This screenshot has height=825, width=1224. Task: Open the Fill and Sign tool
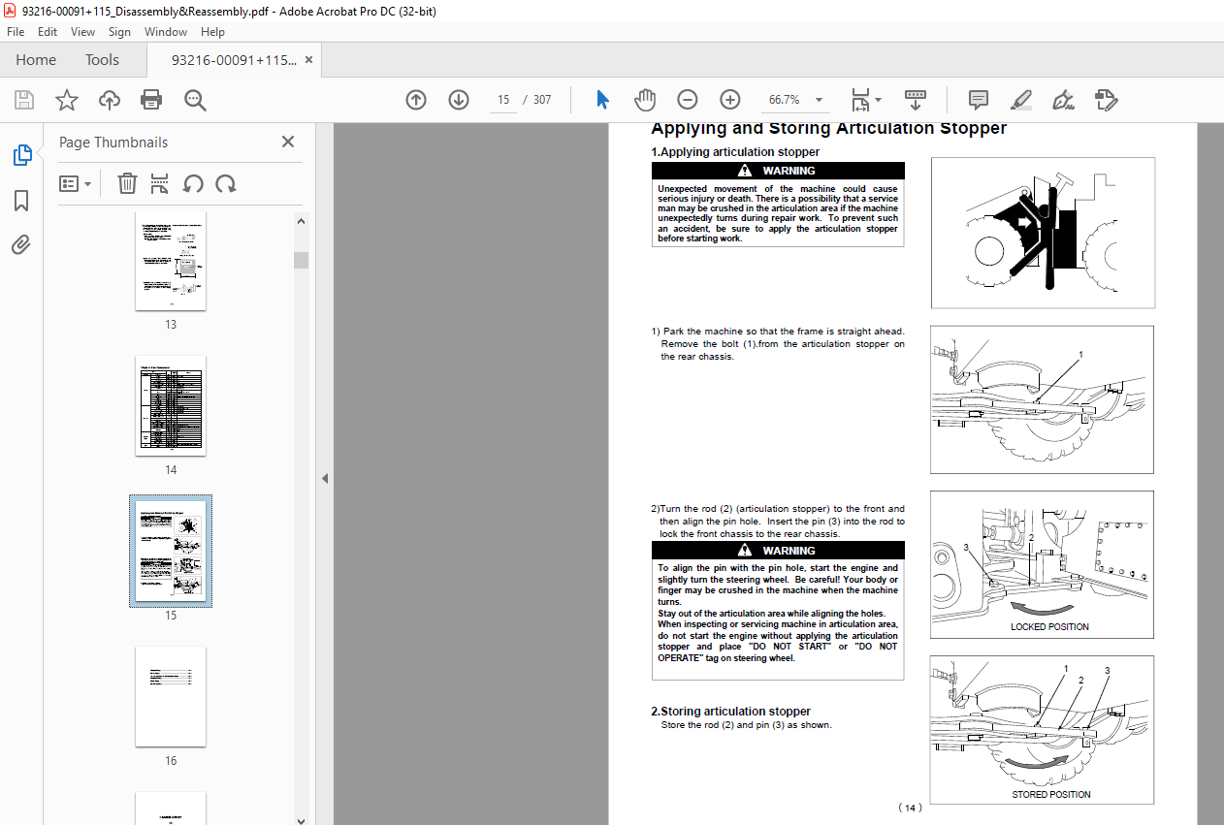1064,100
